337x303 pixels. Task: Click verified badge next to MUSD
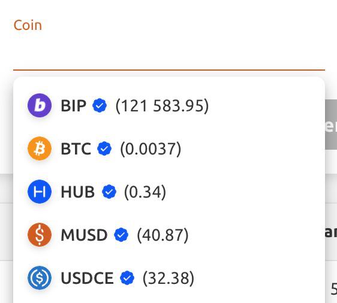coord(121,235)
